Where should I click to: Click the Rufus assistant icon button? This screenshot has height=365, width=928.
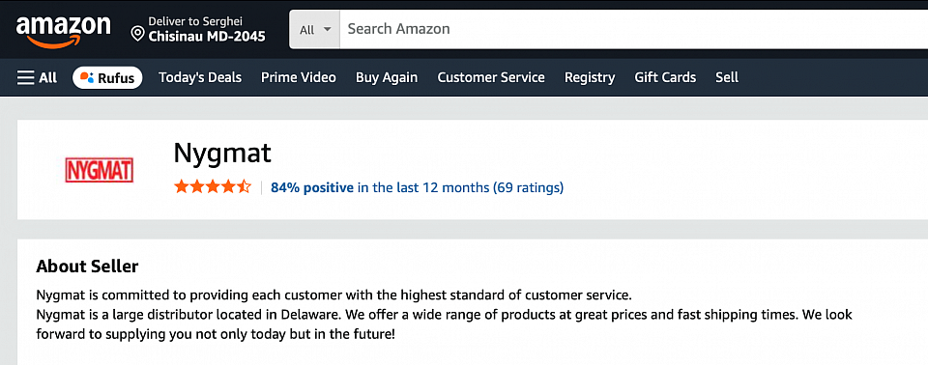pos(107,77)
